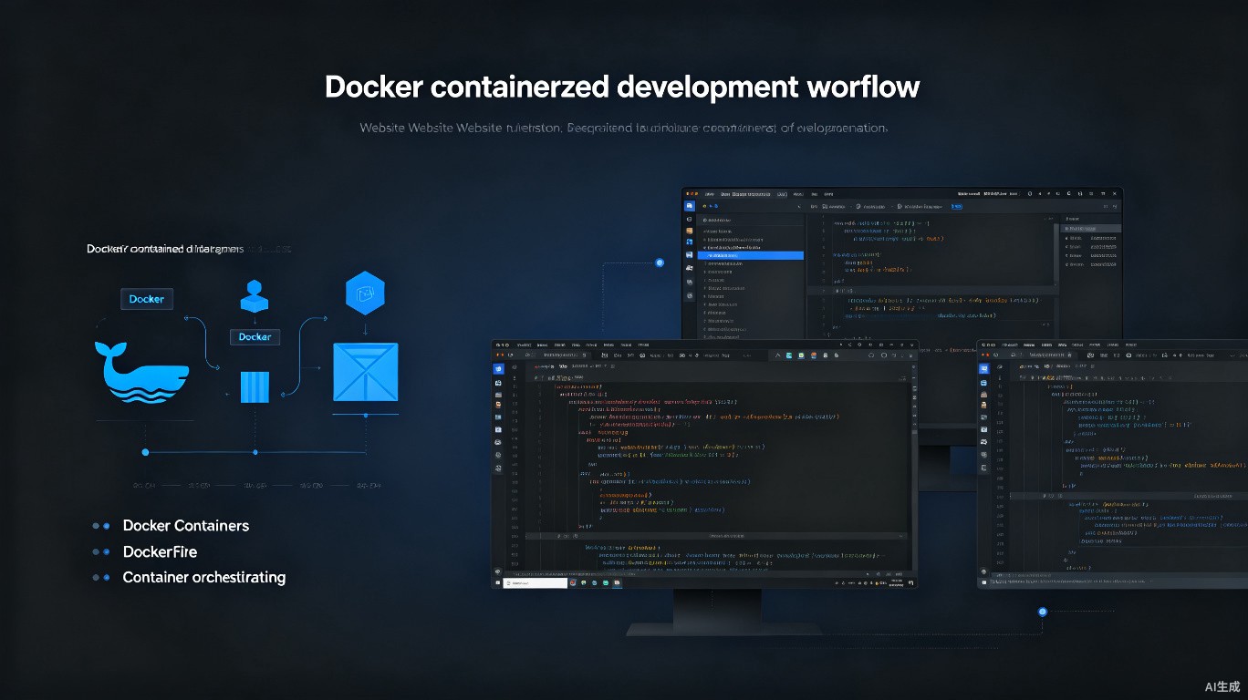The height and width of the screenshot is (700, 1248).
Task: Open the blue top sidebar icon in back editor
Action: tap(690, 206)
